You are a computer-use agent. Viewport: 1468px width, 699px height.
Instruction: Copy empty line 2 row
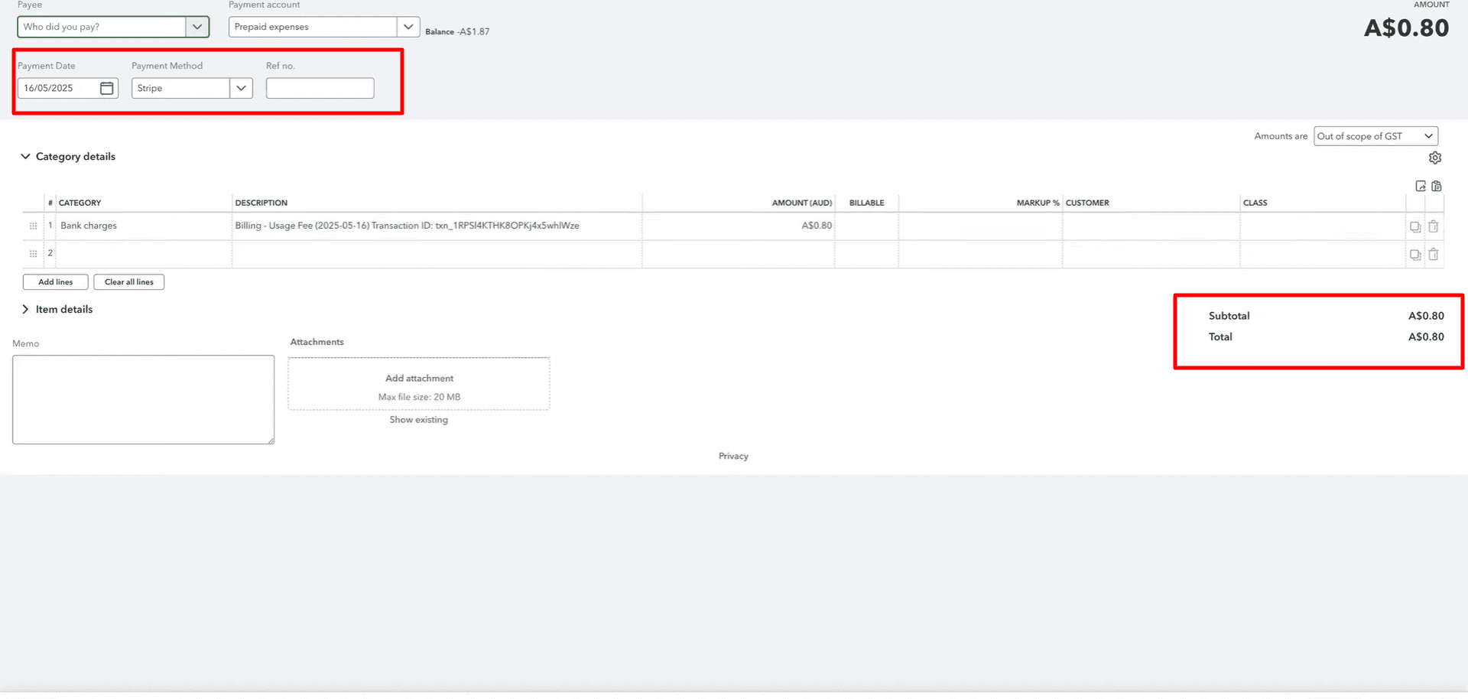click(x=1415, y=254)
